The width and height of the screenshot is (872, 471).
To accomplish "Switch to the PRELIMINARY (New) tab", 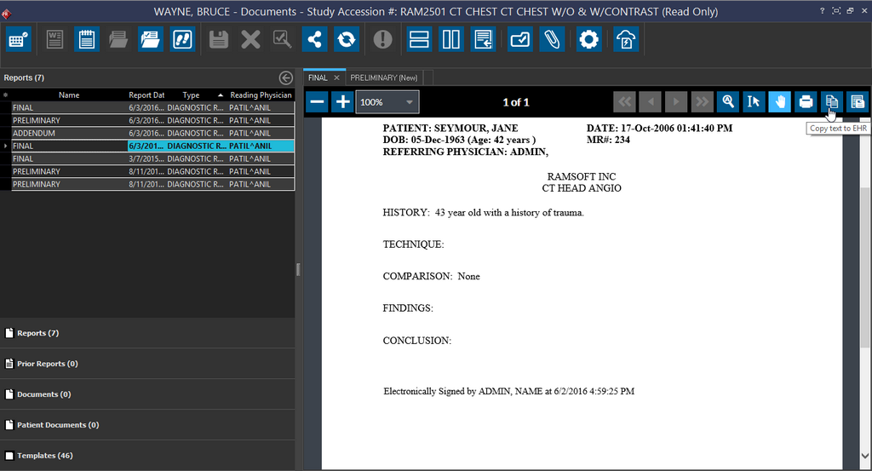I will pos(386,78).
